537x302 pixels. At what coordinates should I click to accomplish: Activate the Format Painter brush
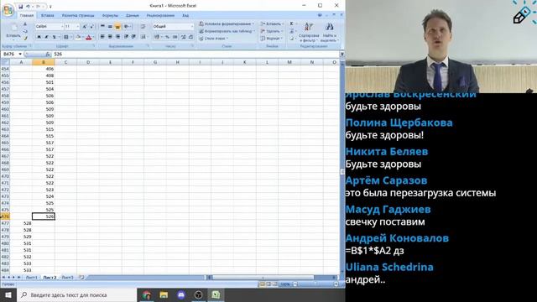(24, 38)
